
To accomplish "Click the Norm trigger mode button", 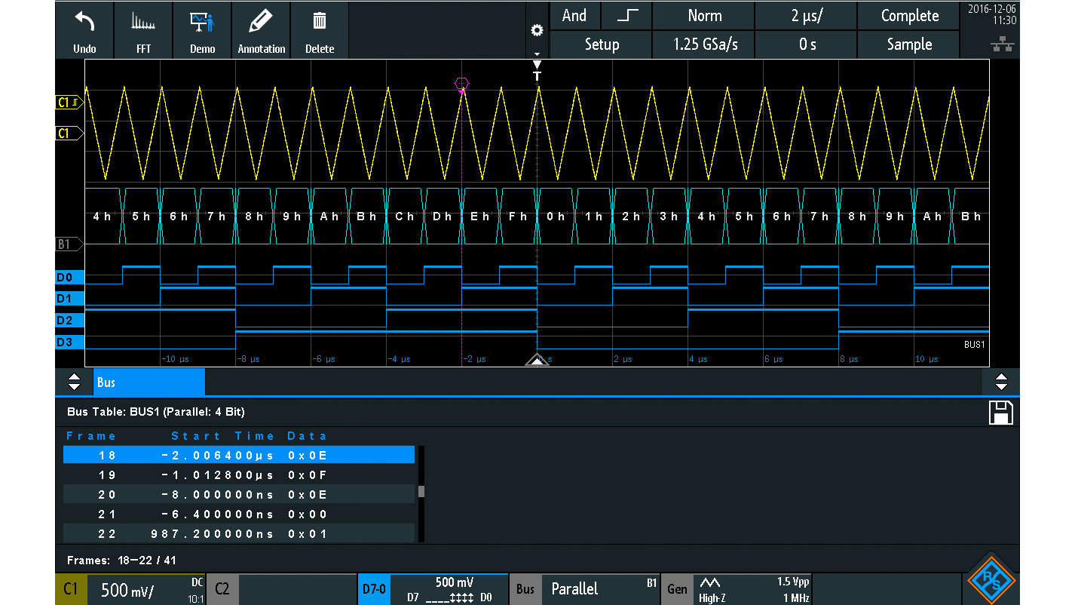I will click(x=703, y=16).
